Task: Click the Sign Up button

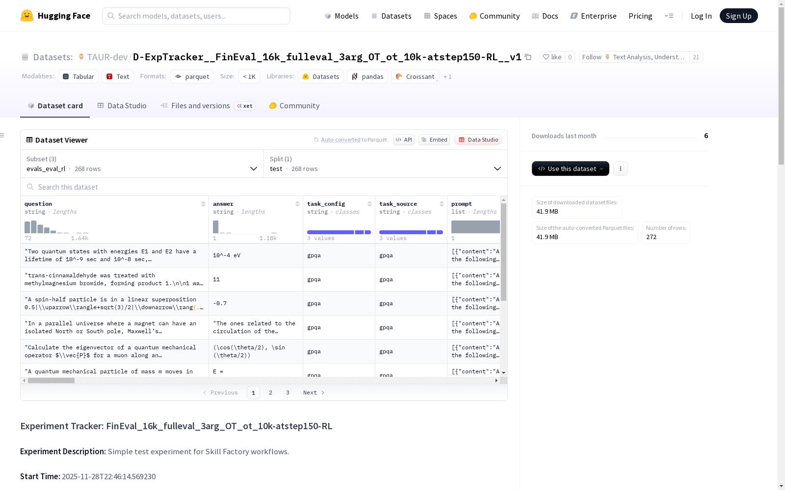Action: tap(738, 16)
